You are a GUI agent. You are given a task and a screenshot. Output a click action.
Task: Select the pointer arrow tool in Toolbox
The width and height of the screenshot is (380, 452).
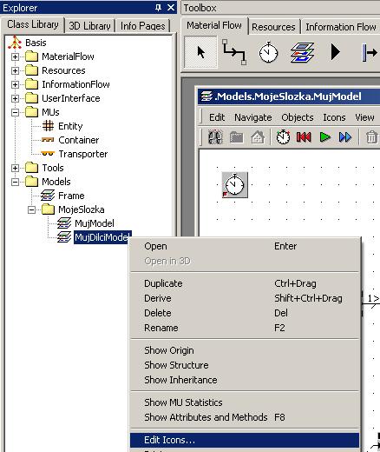pyautogui.click(x=200, y=52)
